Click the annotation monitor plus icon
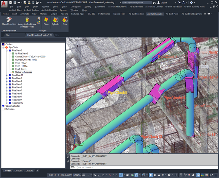This screenshot has width=219, height=178. pyautogui.click(x=176, y=175)
